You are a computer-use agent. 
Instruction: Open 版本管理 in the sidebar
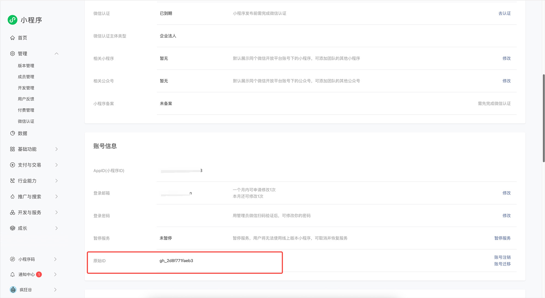(26, 66)
